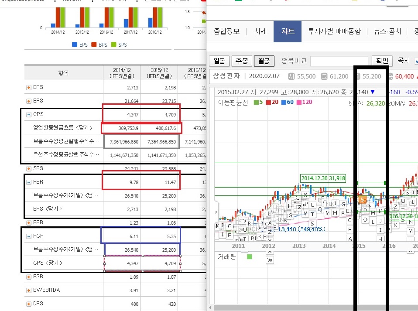Select PBR value 1.23

tap(134, 223)
